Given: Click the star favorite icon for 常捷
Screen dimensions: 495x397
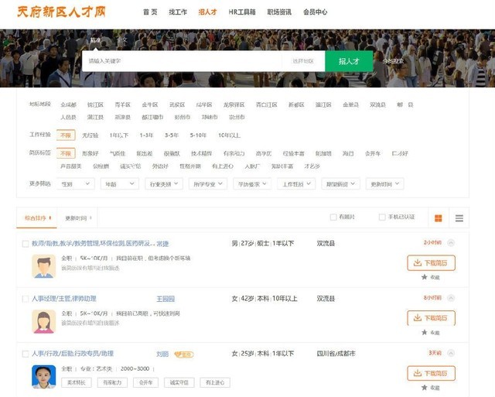Looking at the screenshot, I should [x=424, y=277].
